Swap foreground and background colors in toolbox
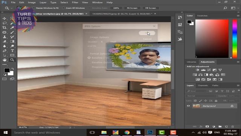Image resolution: width=241 pixels, height=136 pixels. point(12,69)
